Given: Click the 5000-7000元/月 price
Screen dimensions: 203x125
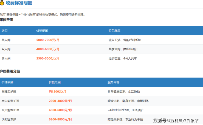Looking at the screenshot, I should [x=48, y=40].
